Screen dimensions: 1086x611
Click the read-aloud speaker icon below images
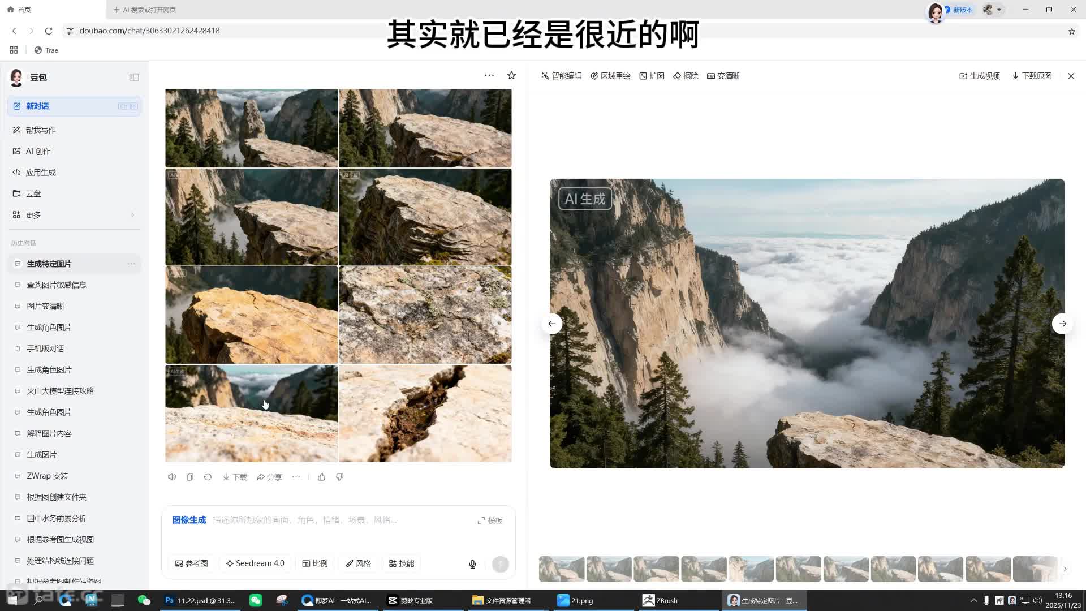pos(172,477)
